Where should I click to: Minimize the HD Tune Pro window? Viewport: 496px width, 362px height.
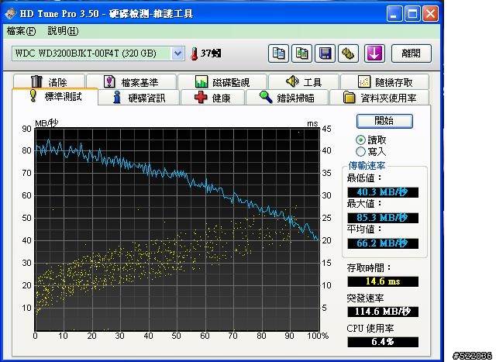[394, 14]
